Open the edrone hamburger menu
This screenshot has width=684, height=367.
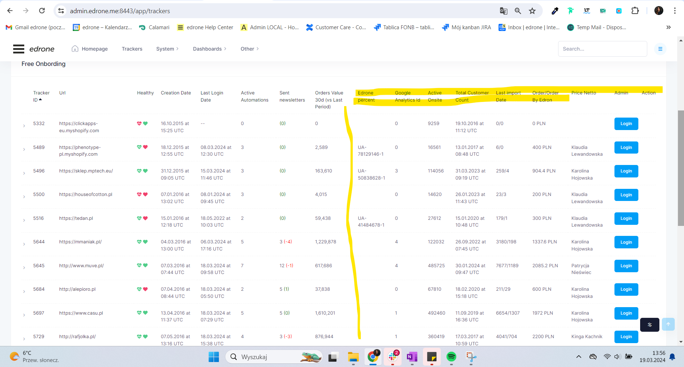click(x=19, y=49)
